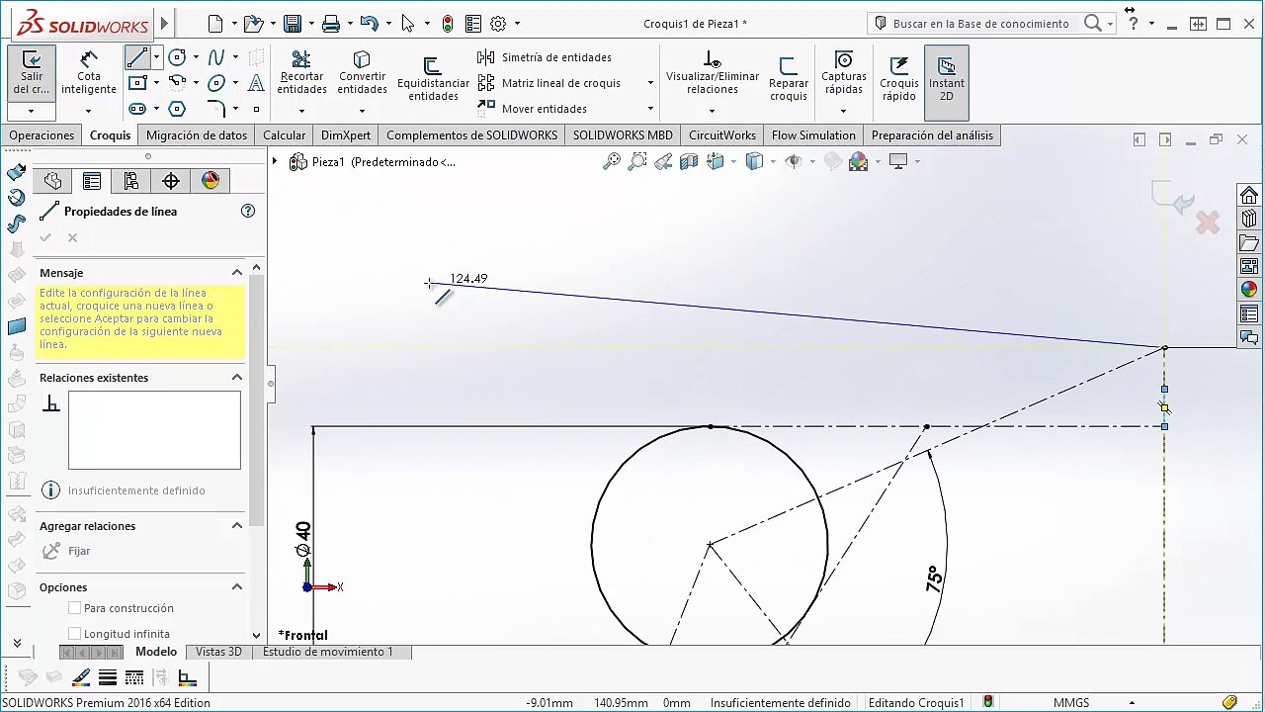Screen dimensions: 1265x712
Task: Select Convertir entidades tool
Action: (x=362, y=73)
